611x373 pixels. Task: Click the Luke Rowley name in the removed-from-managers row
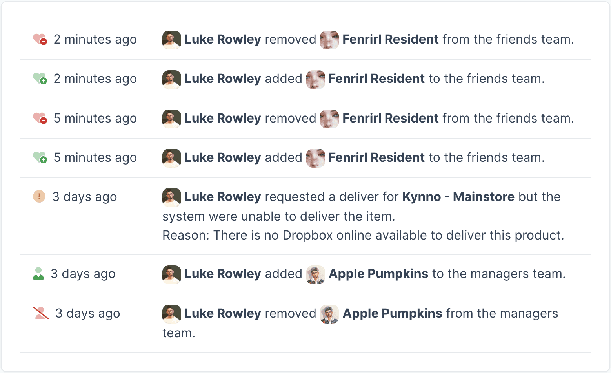coord(223,313)
